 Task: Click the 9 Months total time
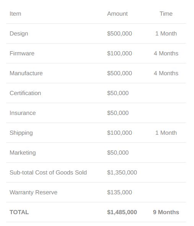(166, 212)
